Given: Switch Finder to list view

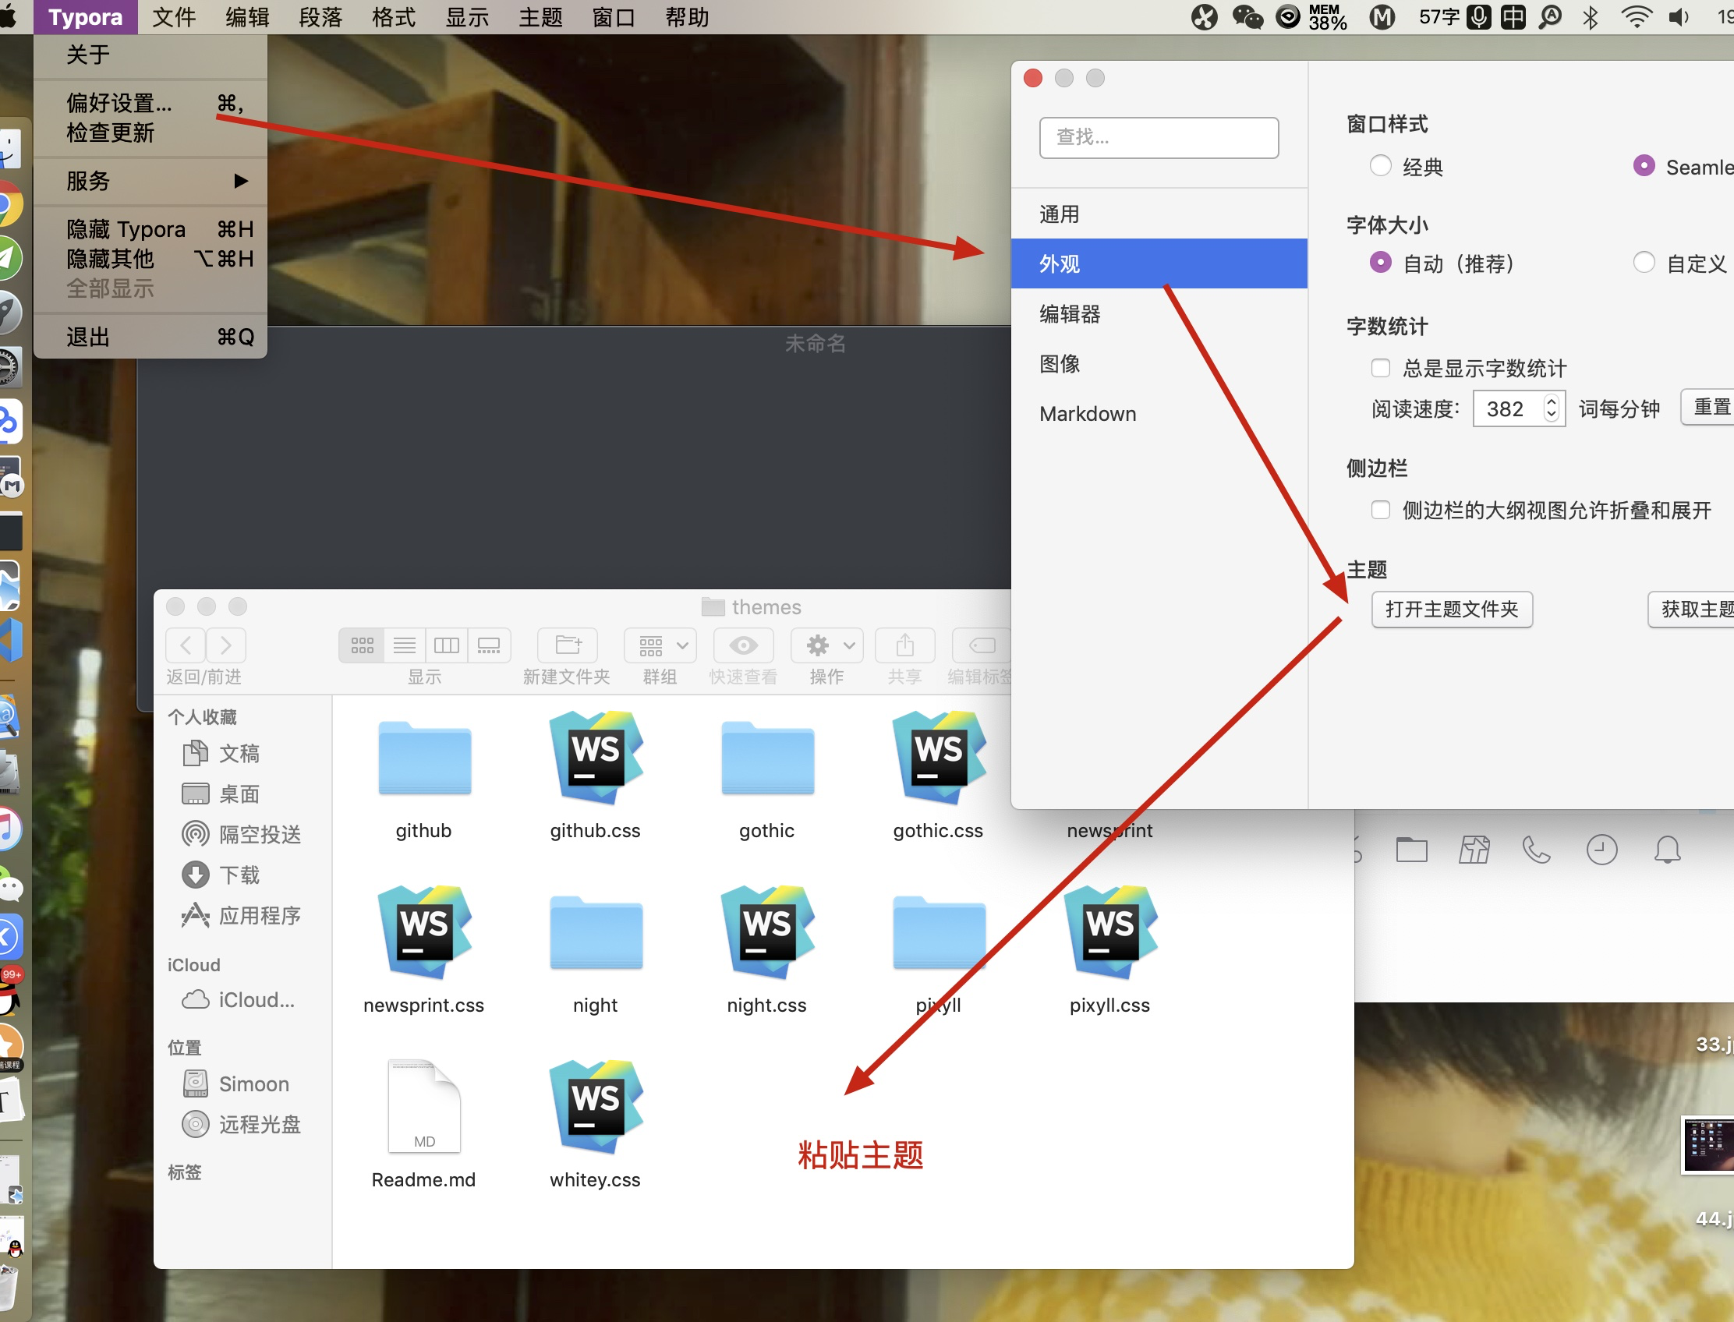Looking at the screenshot, I should click(405, 646).
